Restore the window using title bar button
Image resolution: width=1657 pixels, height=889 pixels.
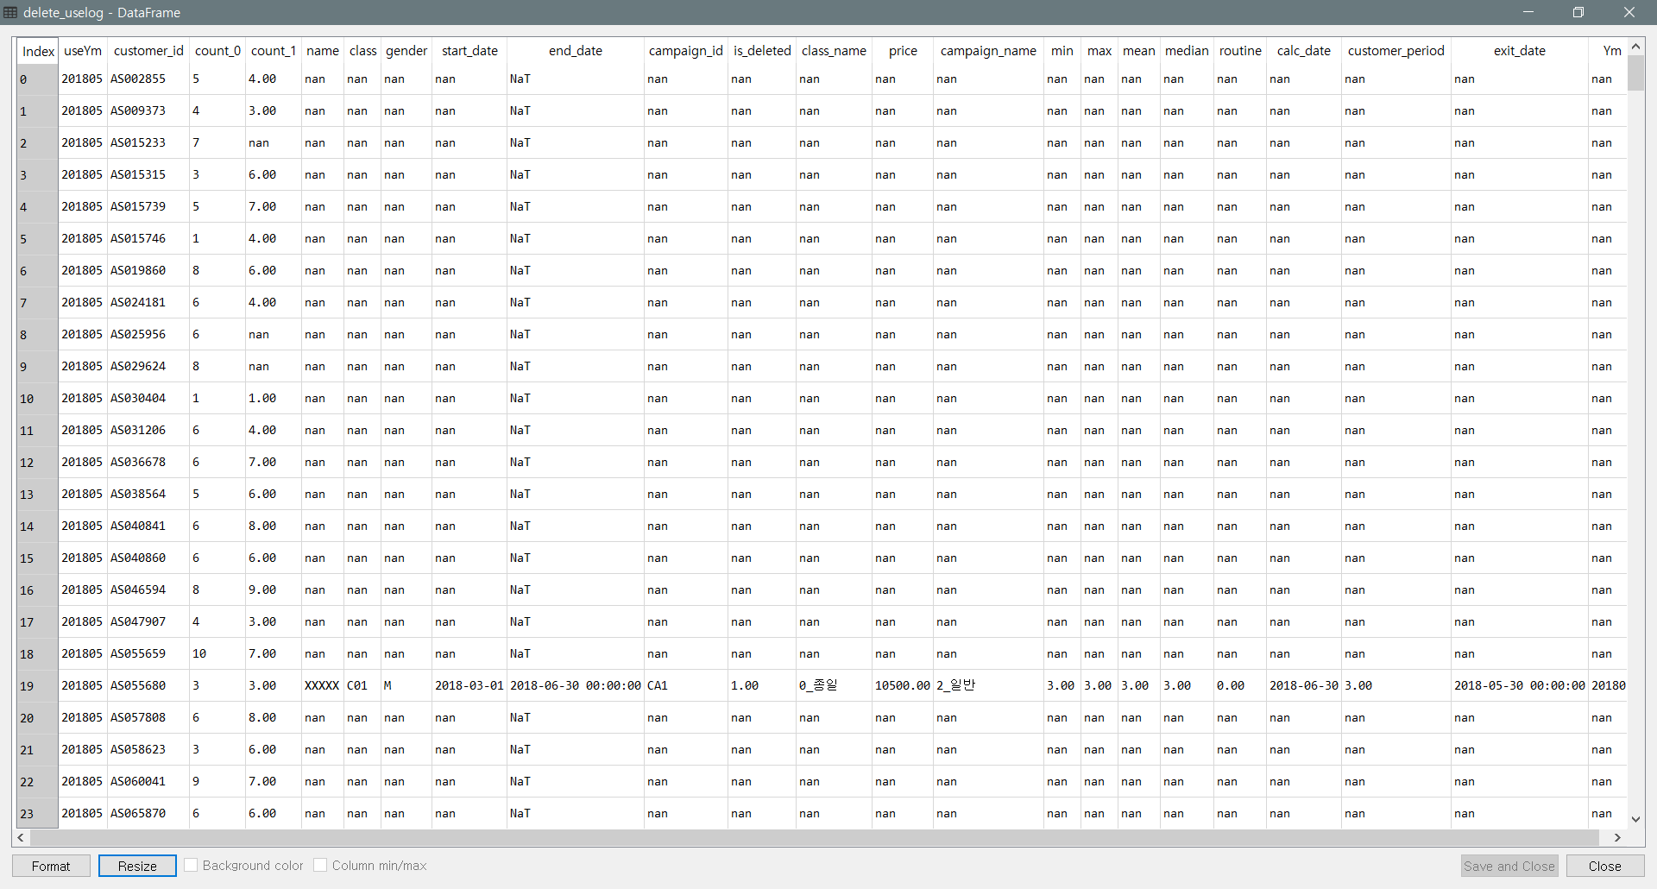click(1578, 12)
